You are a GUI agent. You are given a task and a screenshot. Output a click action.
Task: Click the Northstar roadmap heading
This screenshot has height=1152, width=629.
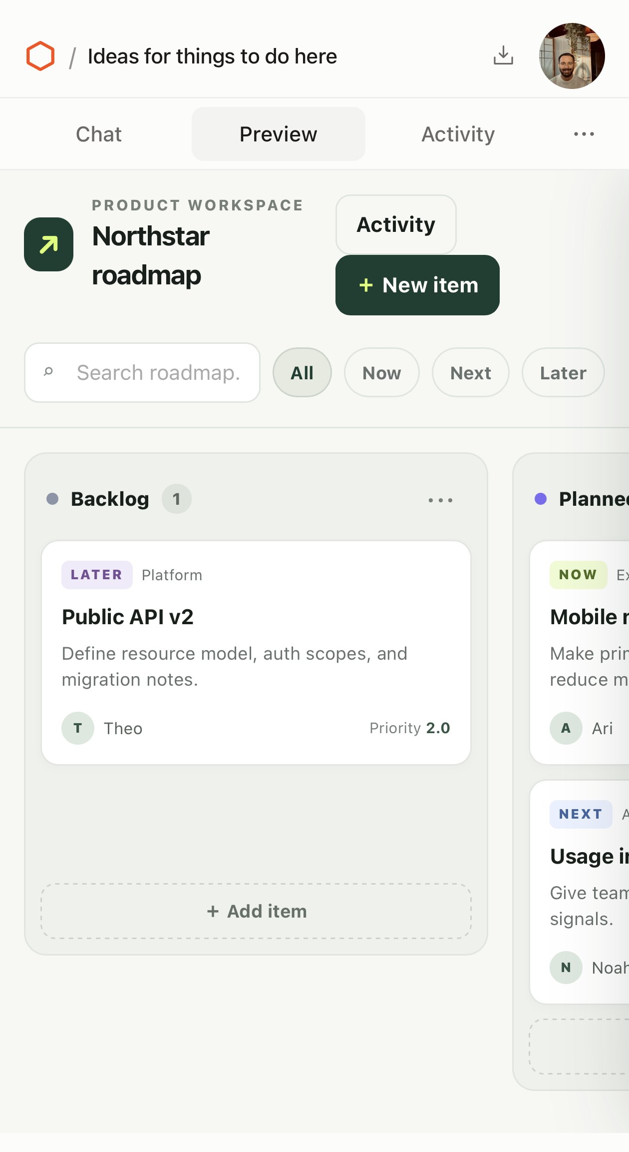click(x=151, y=255)
